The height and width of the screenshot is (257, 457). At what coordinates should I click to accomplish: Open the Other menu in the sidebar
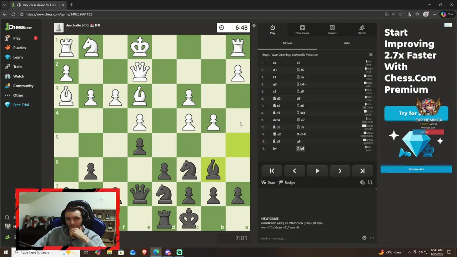[x=15, y=95]
